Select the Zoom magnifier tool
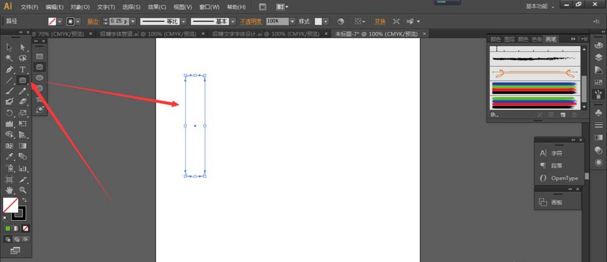This screenshot has width=607, height=262. point(22,190)
